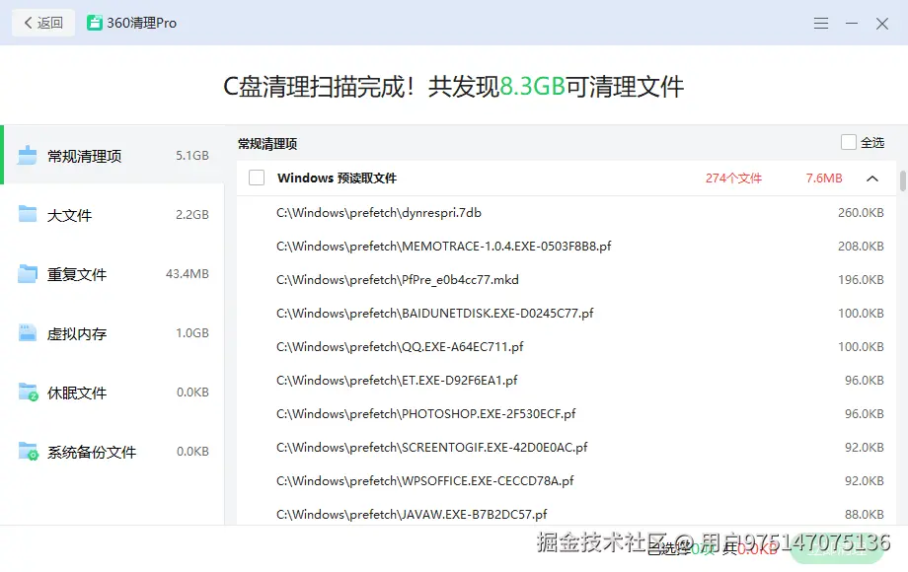
Task: Minimize the 360清理Pro window
Action: pos(851,23)
